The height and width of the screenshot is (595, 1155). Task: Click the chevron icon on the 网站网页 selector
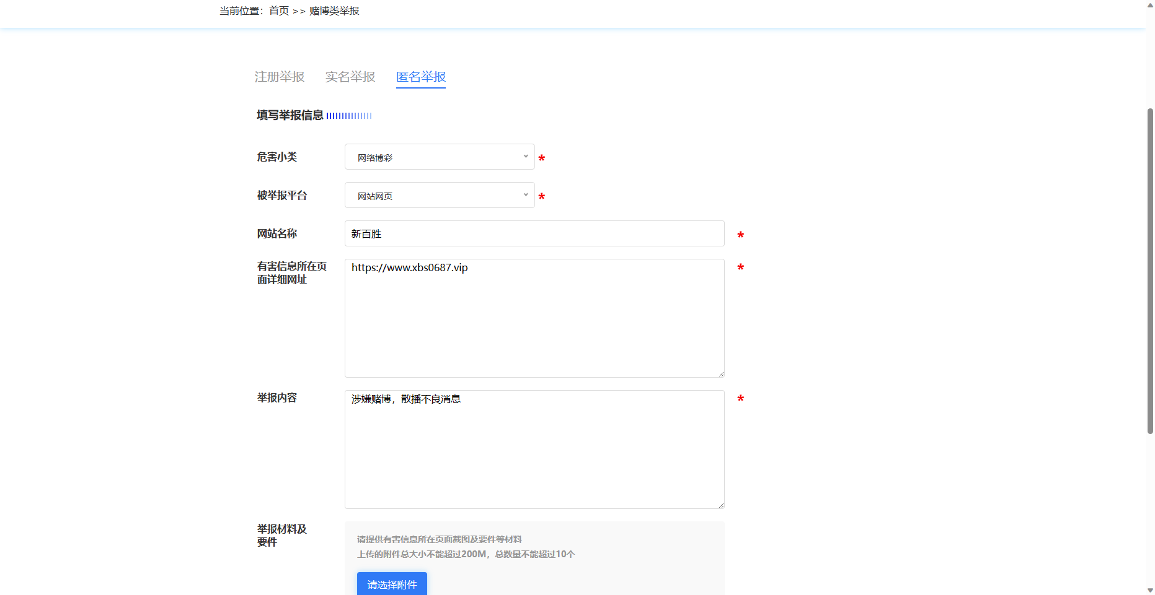pyautogui.click(x=524, y=195)
